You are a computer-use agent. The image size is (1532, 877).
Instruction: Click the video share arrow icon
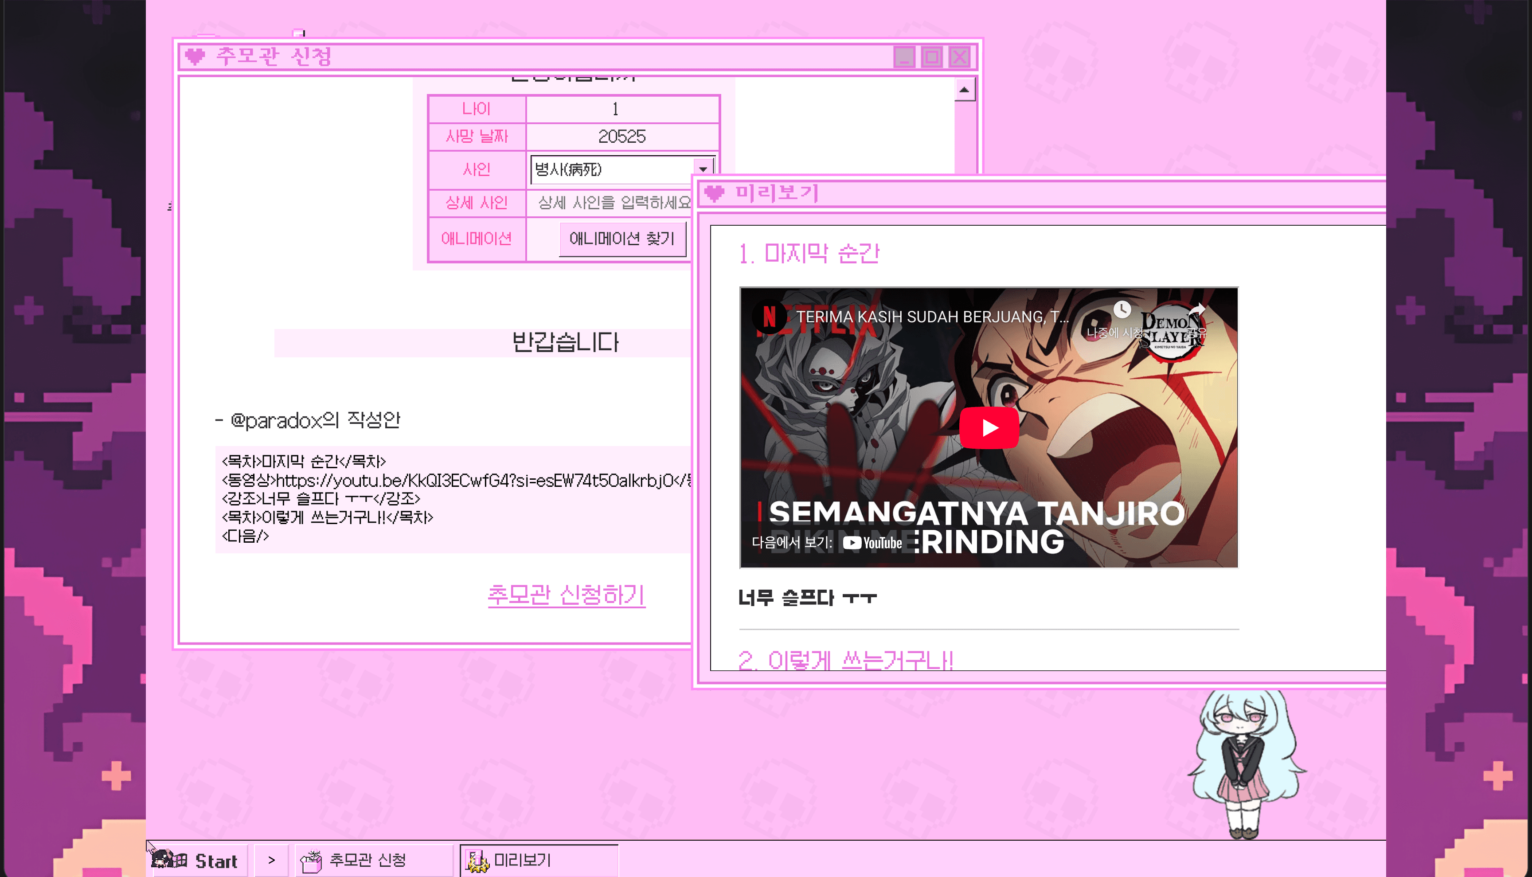[x=1196, y=310]
